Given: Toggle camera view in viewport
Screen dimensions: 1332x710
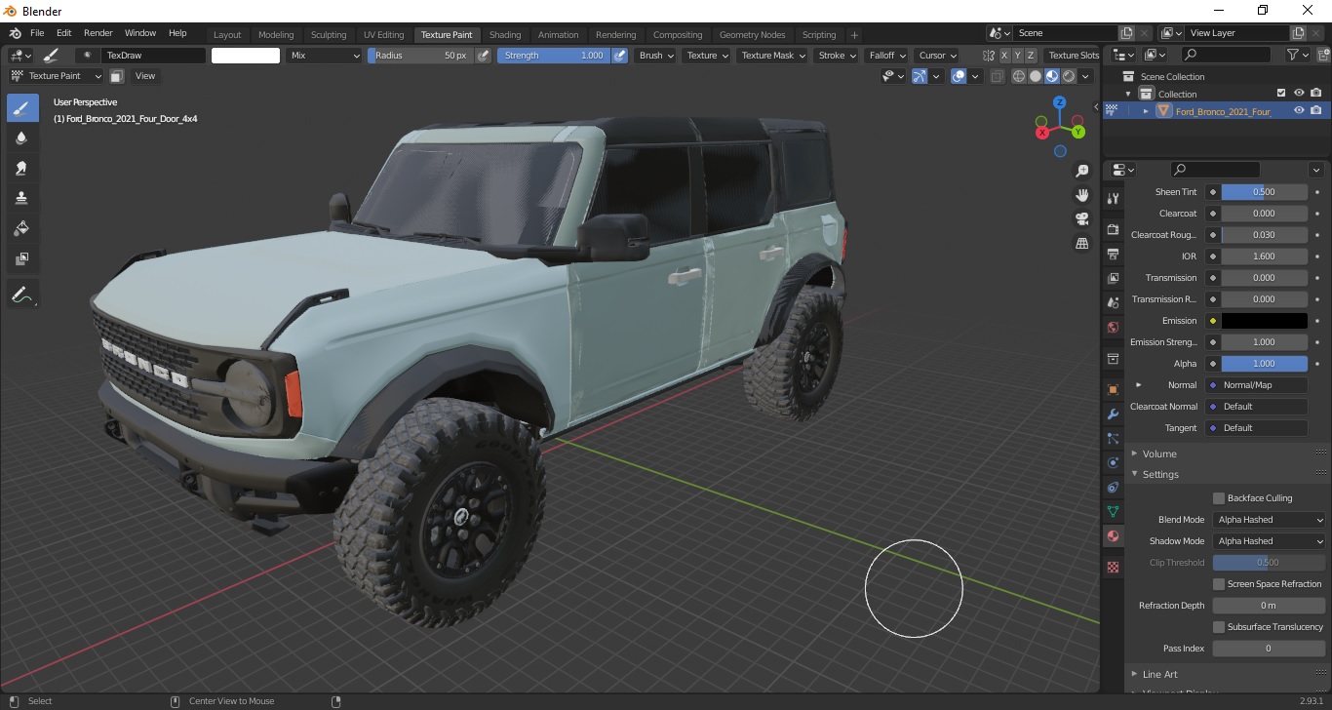Looking at the screenshot, I should [1081, 218].
